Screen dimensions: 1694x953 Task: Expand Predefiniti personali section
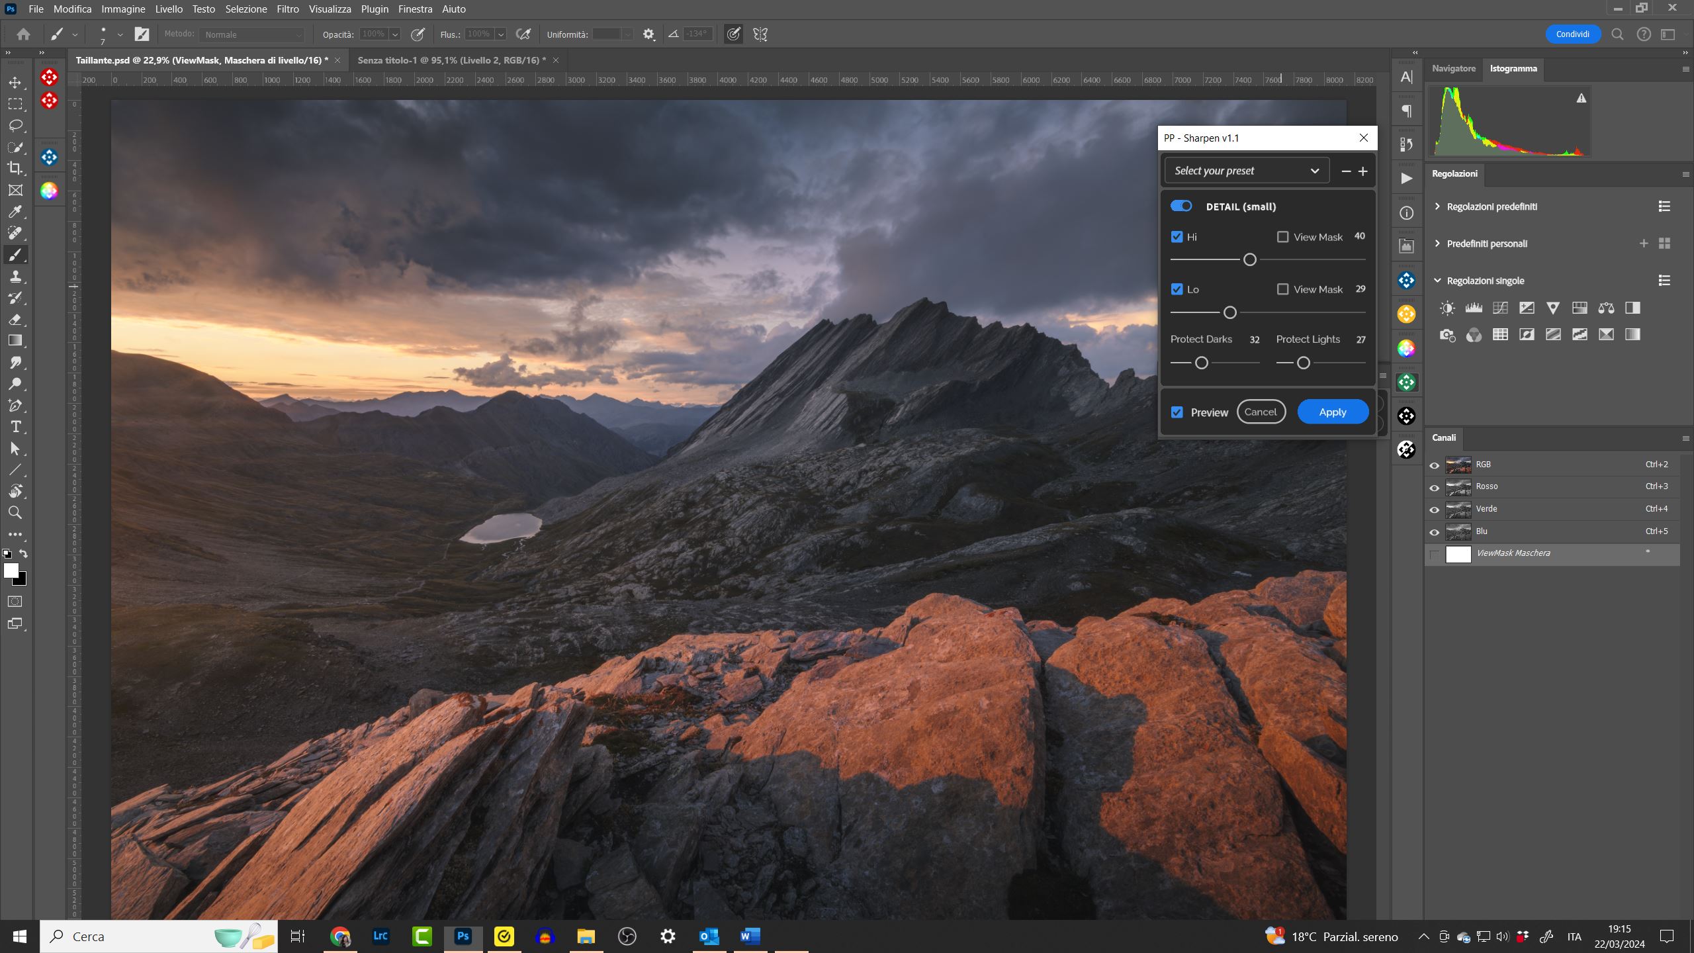tap(1438, 243)
